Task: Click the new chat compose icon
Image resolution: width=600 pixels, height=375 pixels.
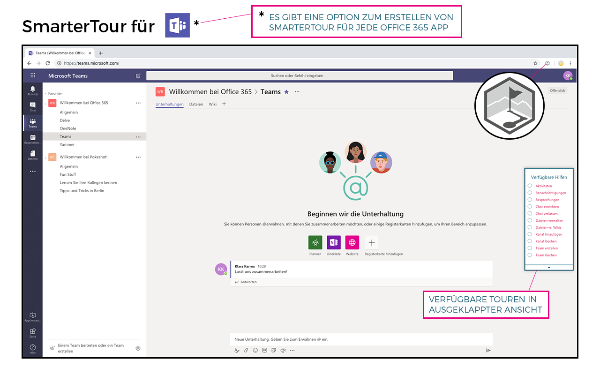Action: point(138,75)
